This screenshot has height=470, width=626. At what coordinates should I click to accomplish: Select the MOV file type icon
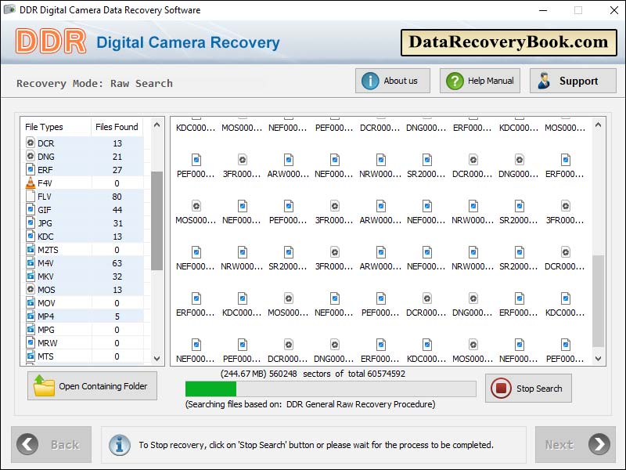31,302
